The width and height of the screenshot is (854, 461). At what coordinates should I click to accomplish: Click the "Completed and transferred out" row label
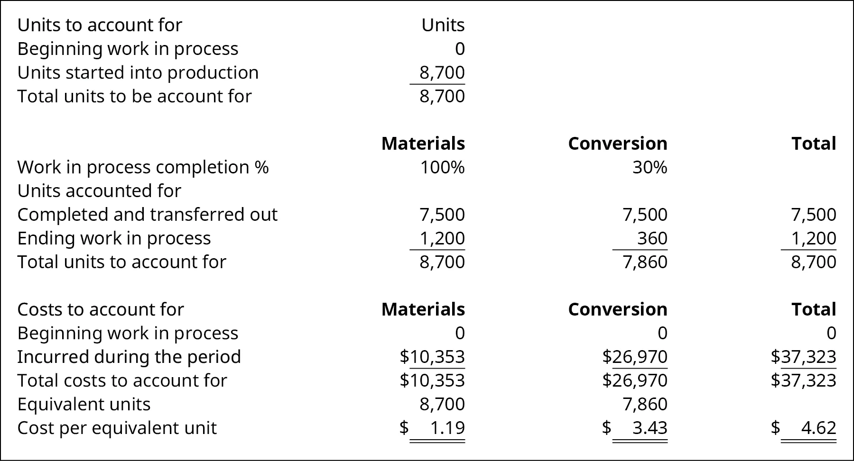[x=147, y=215]
